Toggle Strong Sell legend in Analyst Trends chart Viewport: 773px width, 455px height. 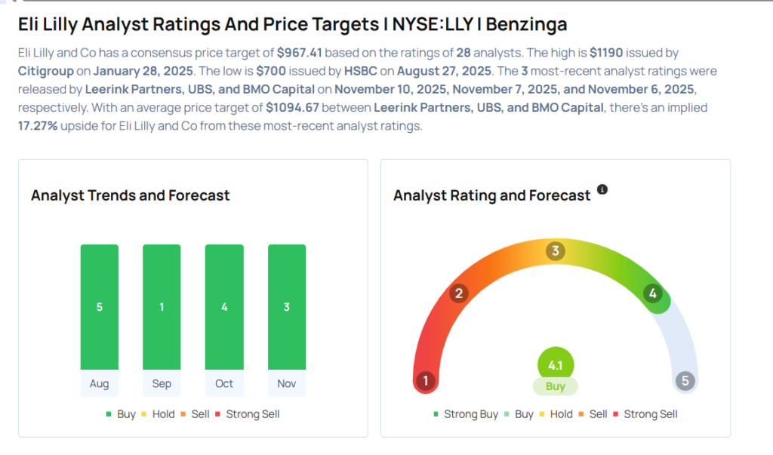tap(248, 414)
